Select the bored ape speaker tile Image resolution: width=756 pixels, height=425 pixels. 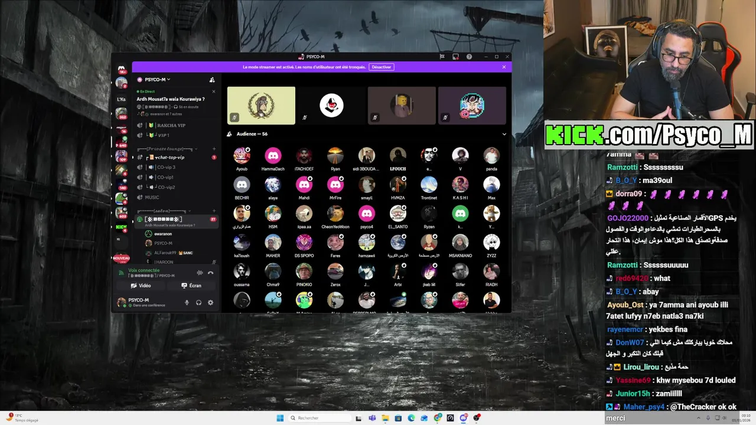(x=261, y=106)
